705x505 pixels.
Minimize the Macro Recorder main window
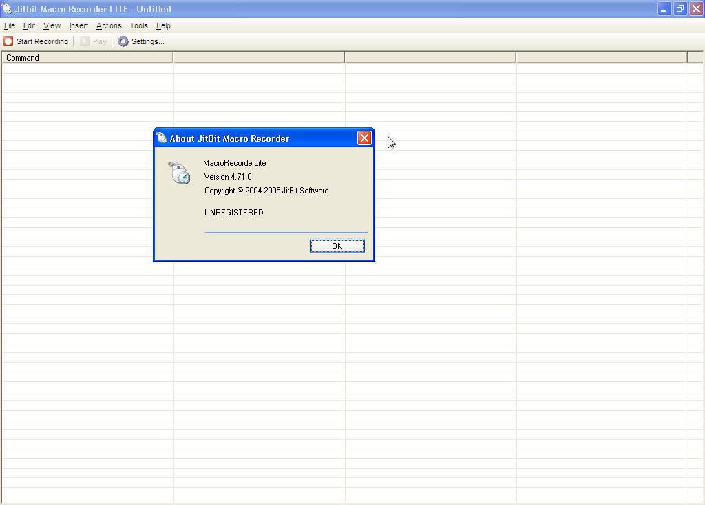[664, 9]
